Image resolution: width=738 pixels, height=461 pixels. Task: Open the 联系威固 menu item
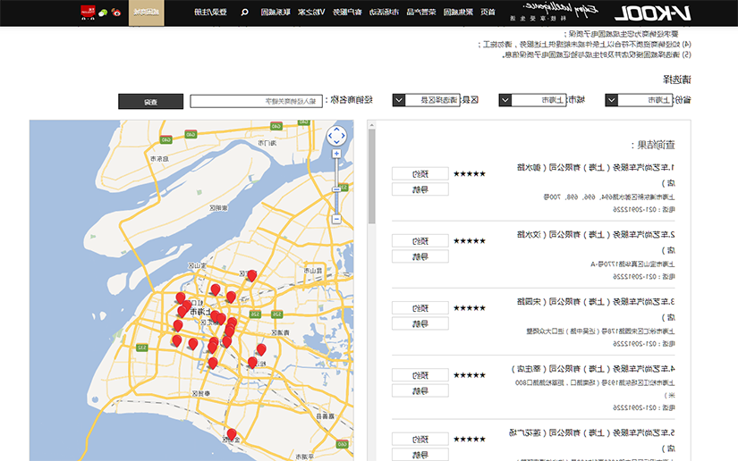click(x=276, y=13)
